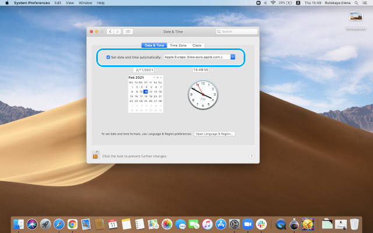Go forward with the right chevron button
The width and height of the screenshot is (373, 233).
coord(117,31)
